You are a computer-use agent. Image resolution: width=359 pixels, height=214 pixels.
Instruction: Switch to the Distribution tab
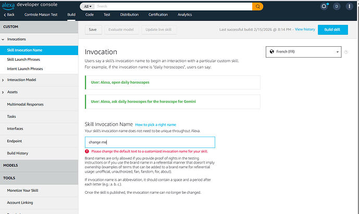pyautogui.click(x=129, y=15)
